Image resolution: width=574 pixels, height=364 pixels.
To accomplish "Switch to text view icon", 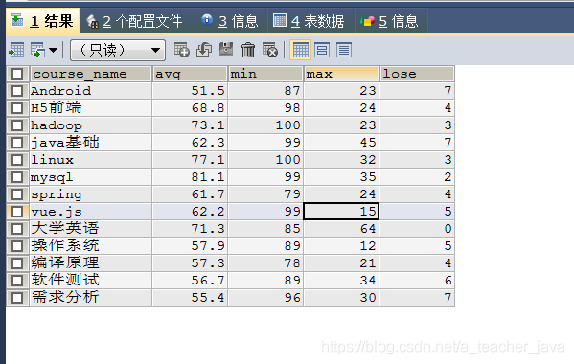I will coord(344,50).
